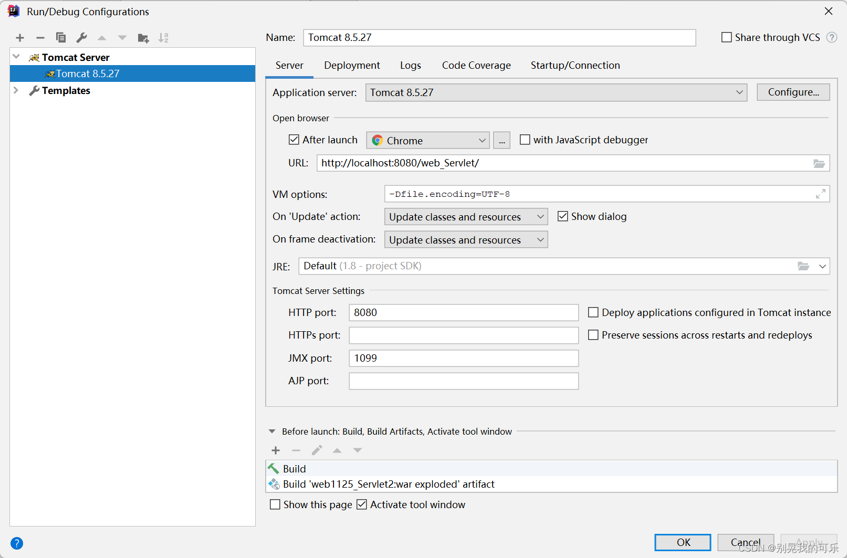
Task: Click the browser ellipsis button
Action: (502, 140)
